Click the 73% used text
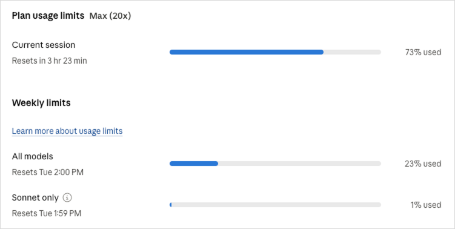 tap(423, 52)
